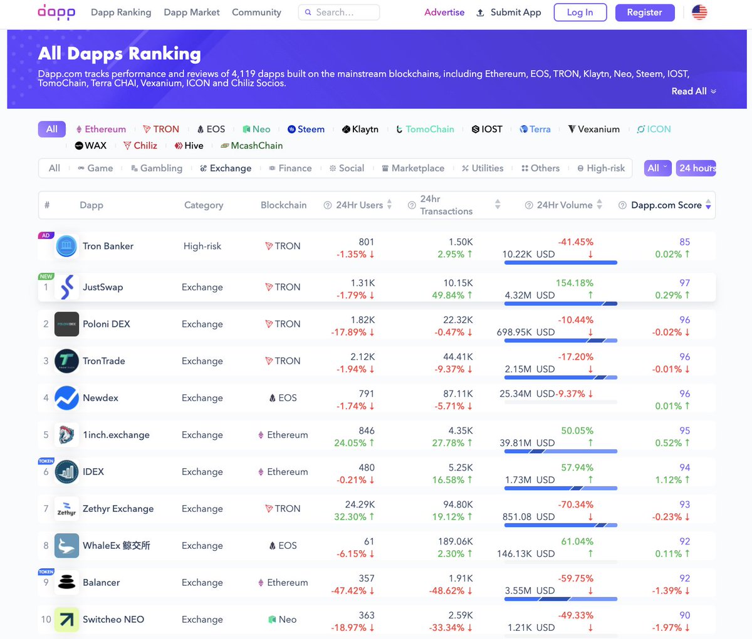Screen dimensions: 752x639
Task: Open the All dropdown beside 24 hours
Action: pyautogui.click(x=658, y=168)
